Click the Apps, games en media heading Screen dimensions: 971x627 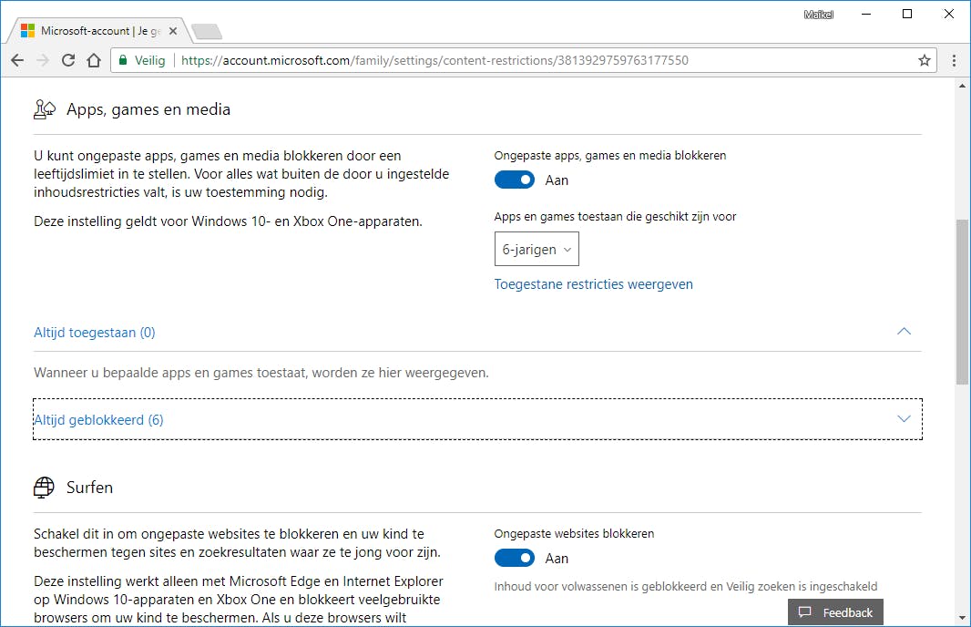point(148,109)
